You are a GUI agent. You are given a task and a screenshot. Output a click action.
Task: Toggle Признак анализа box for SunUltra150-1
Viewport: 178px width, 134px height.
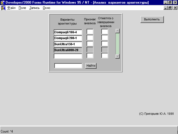click(x=90, y=44)
